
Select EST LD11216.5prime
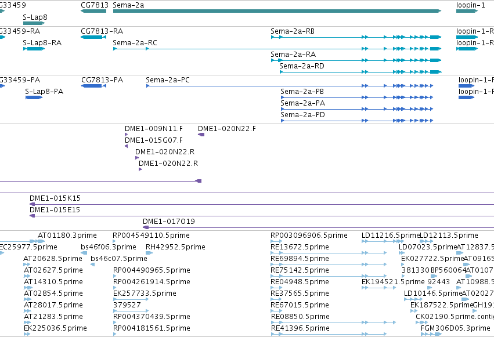pos(383,241)
